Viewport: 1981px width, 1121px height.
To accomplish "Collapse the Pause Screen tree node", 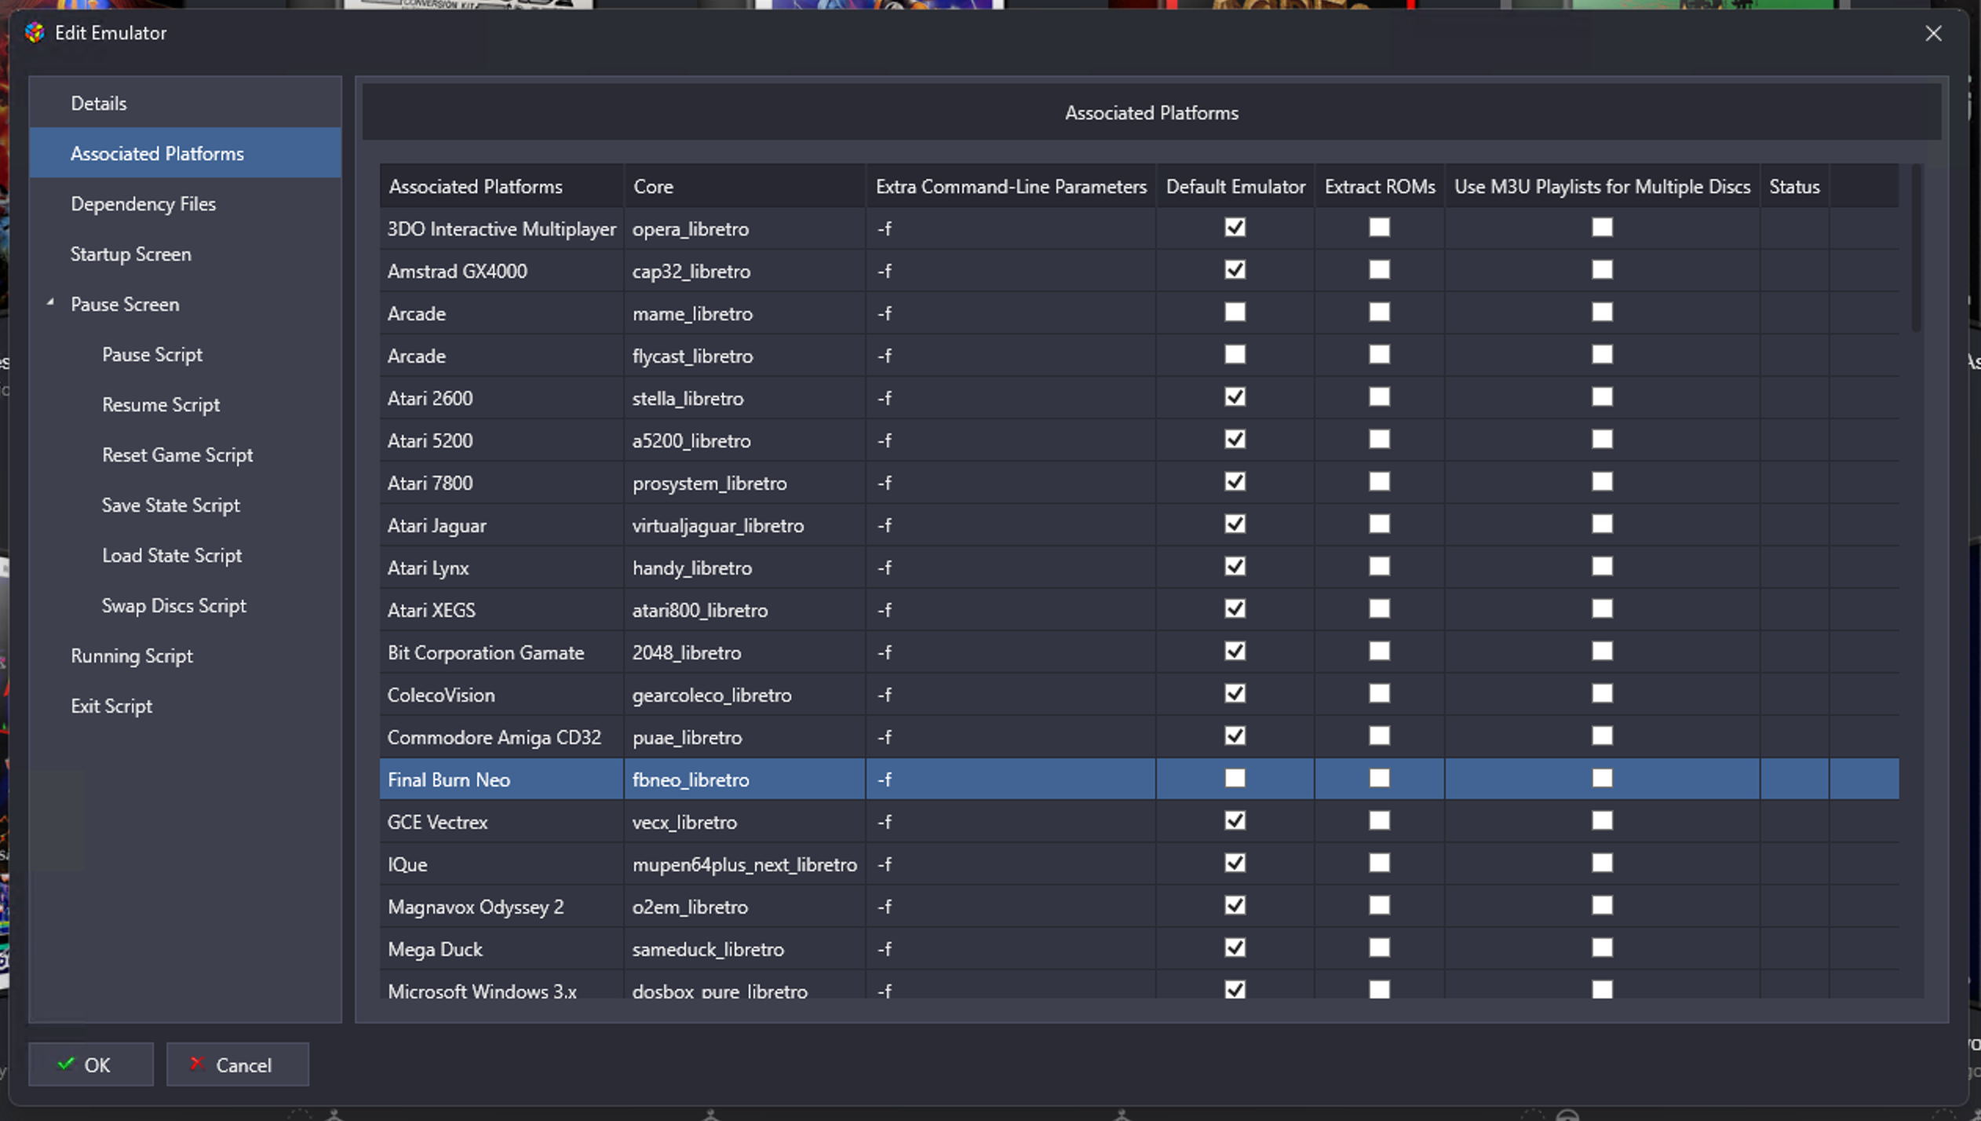I will point(50,303).
